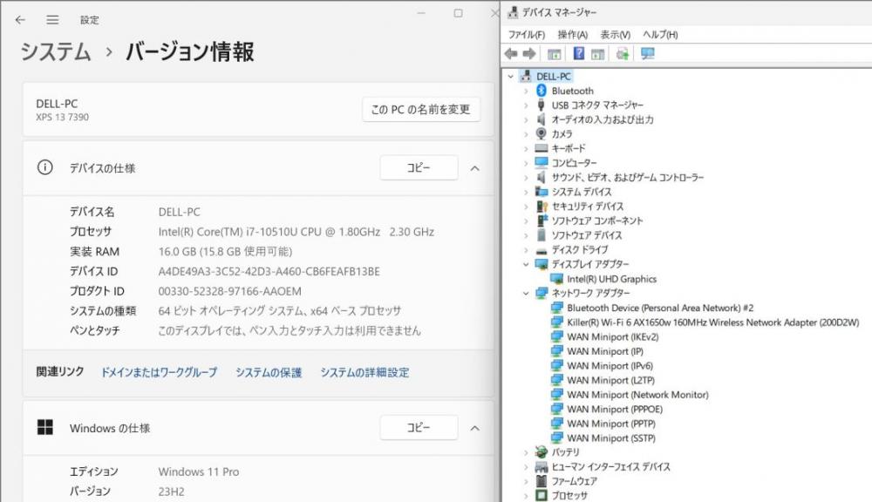Click the 16.0 GB RAM value
This screenshot has height=502, width=872.
pos(225,251)
